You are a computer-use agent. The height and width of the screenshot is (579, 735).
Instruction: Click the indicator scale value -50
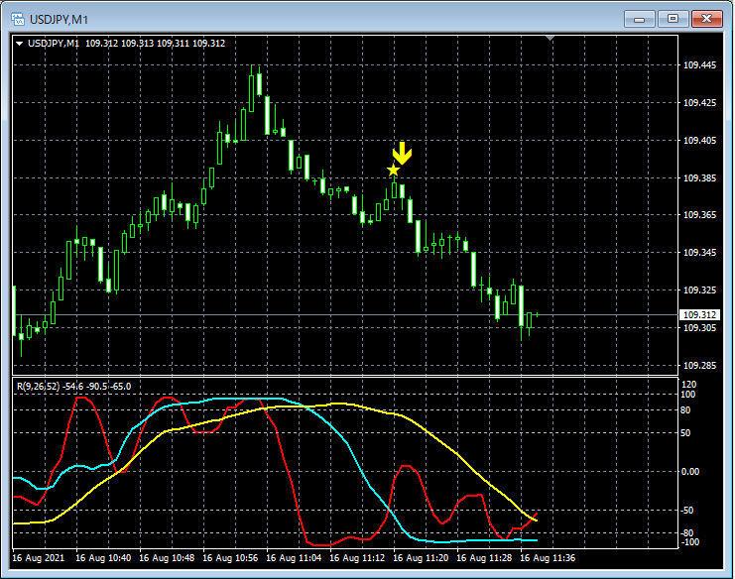(686, 511)
